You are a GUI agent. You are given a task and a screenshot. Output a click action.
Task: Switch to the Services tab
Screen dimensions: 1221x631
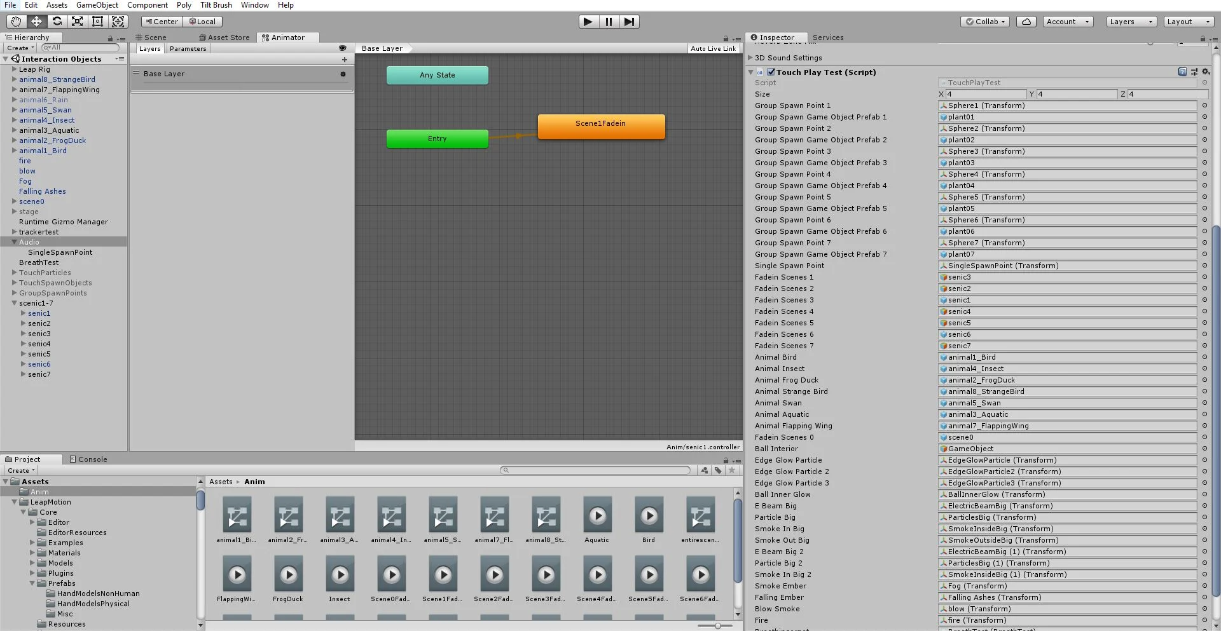point(828,37)
